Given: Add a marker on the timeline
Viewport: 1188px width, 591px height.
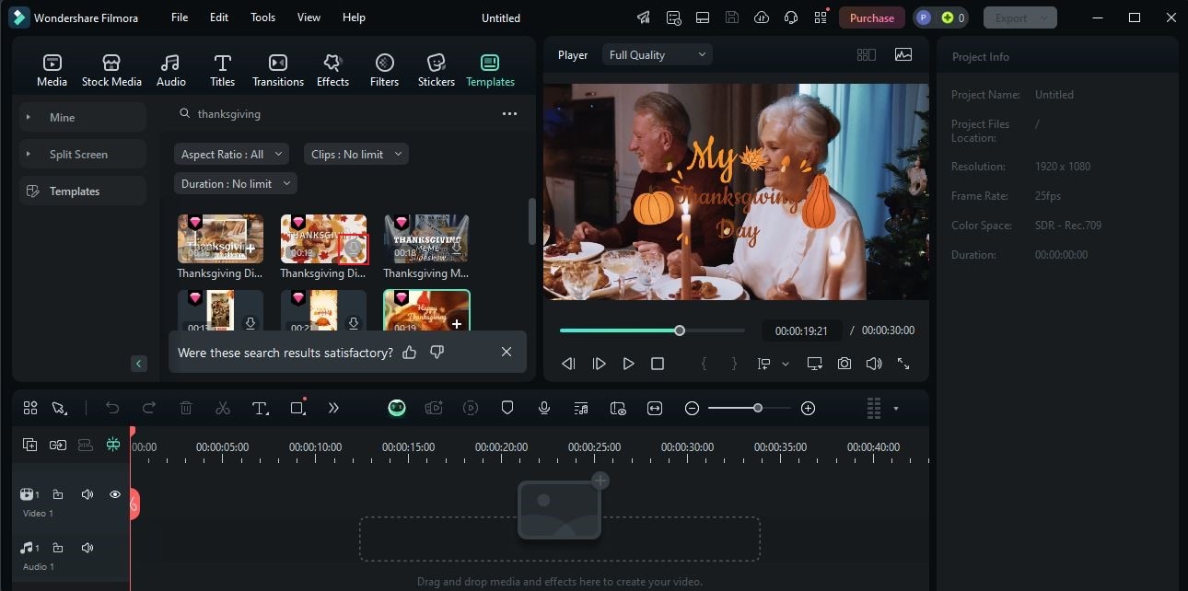Looking at the screenshot, I should (x=507, y=408).
